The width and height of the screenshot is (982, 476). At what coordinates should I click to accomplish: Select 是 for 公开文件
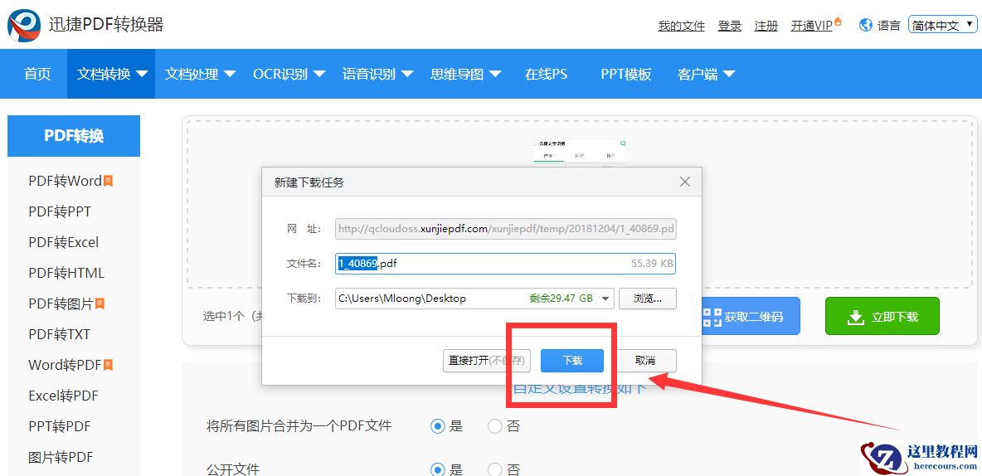pyautogui.click(x=438, y=469)
